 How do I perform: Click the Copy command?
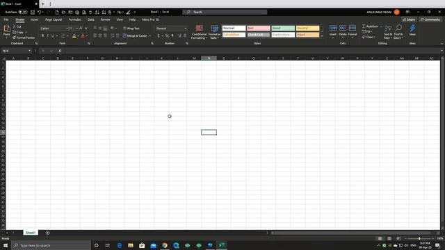pyautogui.click(x=18, y=32)
